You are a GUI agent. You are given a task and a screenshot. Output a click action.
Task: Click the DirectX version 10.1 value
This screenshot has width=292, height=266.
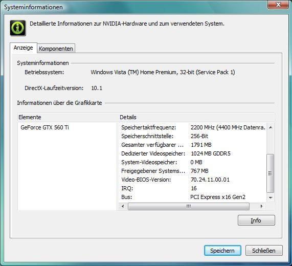click(x=97, y=88)
